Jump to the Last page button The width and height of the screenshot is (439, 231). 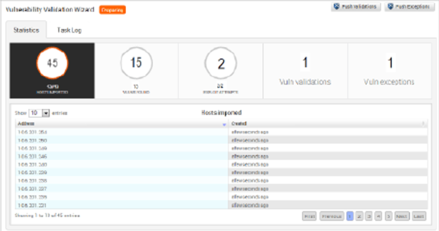click(x=418, y=216)
